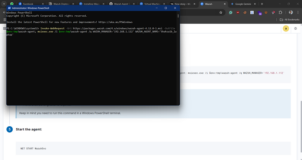This screenshot has width=302, height=160.
Task: Open the purple extension with badge 10
Action: pyautogui.click(x=259, y=13)
